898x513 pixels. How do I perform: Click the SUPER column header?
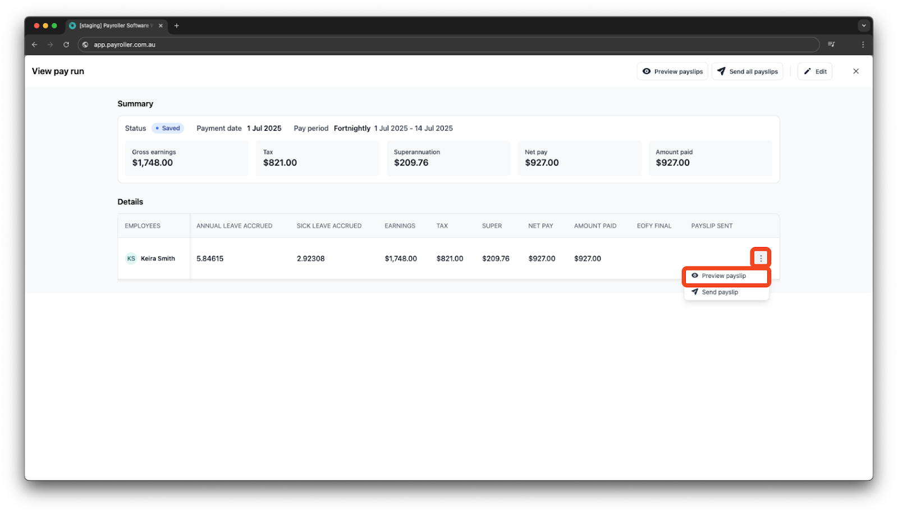pyautogui.click(x=492, y=226)
